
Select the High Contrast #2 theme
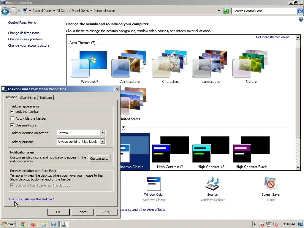pyautogui.click(x=210, y=152)
